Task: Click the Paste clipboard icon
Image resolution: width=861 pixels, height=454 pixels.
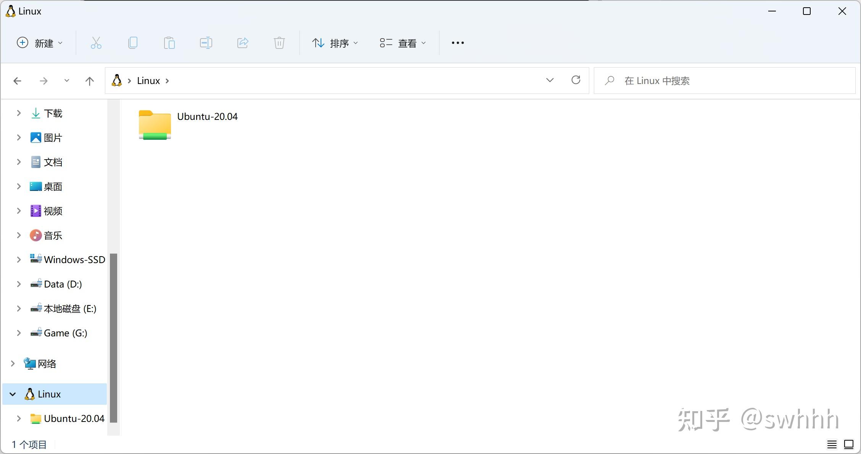Action: pos(169,43)
